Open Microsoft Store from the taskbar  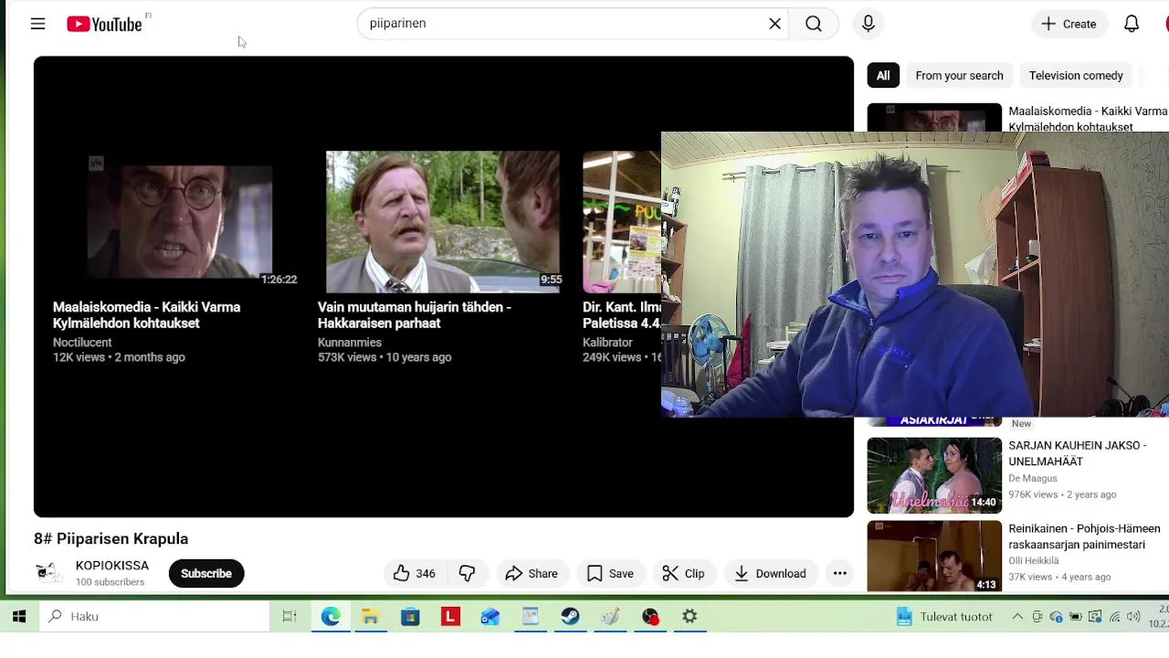[x=410, y=617]
